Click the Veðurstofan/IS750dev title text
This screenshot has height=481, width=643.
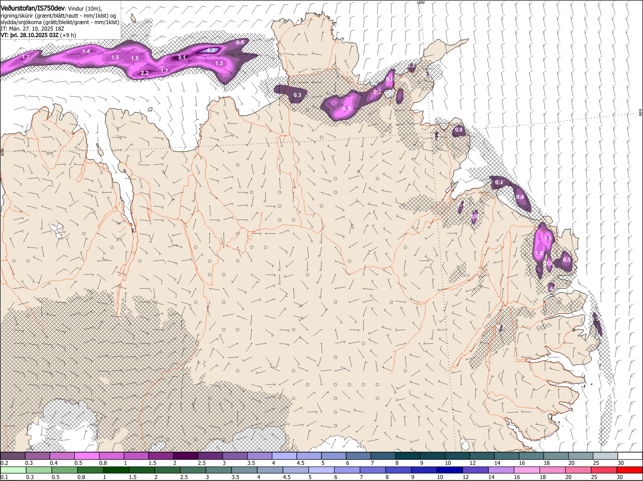[33, 8]
